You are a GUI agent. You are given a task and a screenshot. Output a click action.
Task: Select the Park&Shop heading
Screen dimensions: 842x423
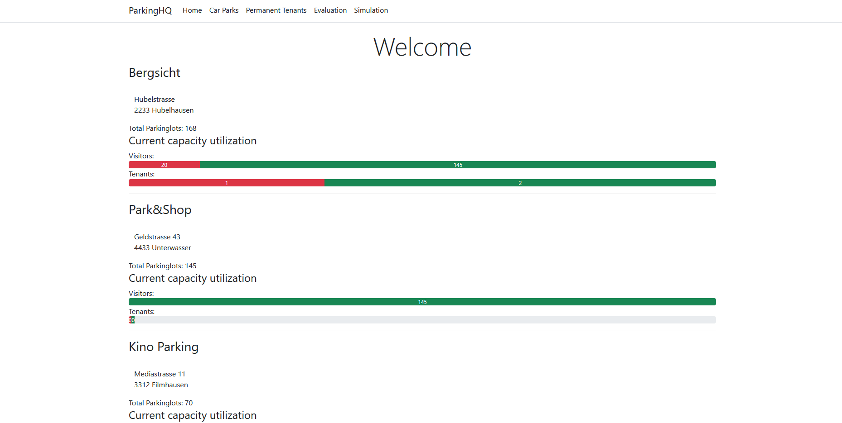coord(160,210)
